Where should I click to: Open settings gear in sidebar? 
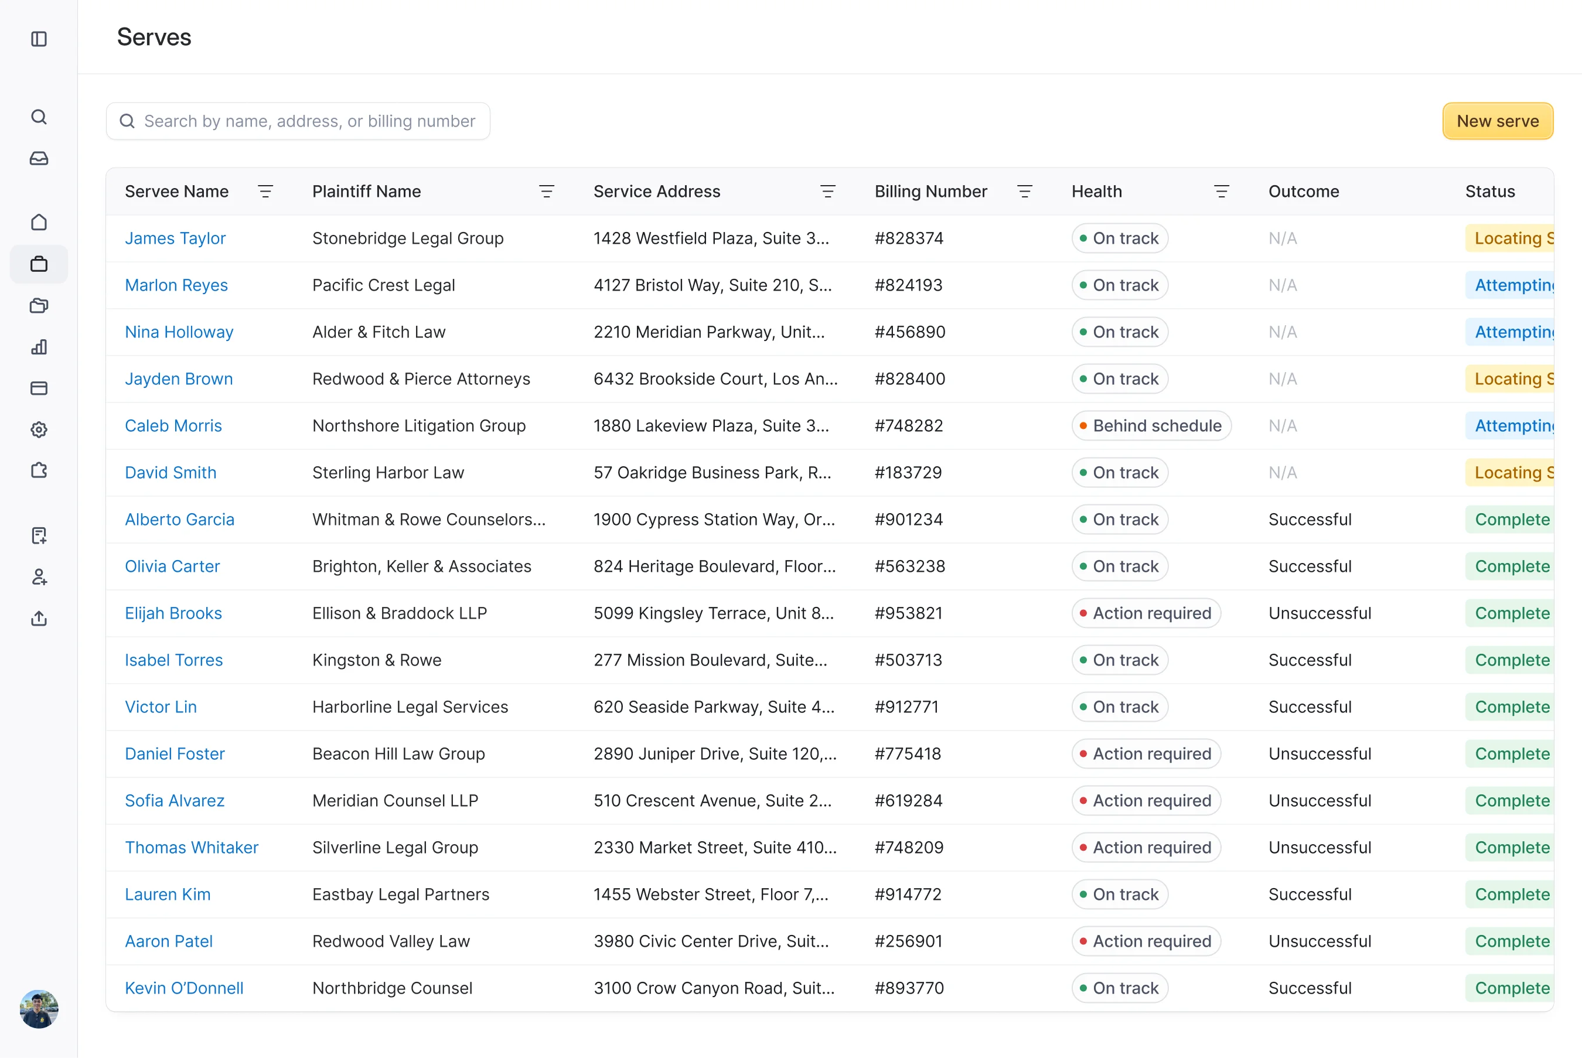tap(39, 430)
